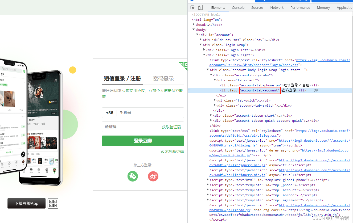
Task: Click the ellipsis beside the selected li row
Action: [x=190, y=90]
